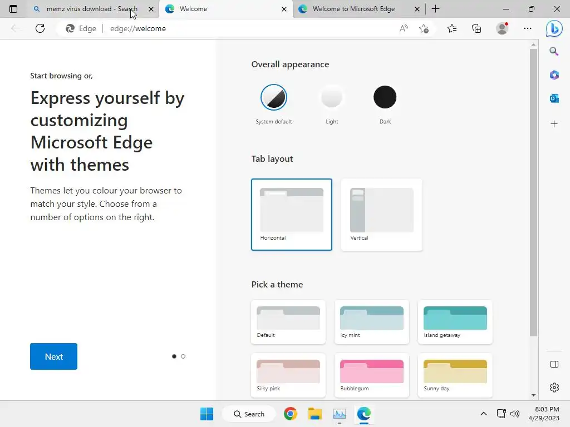Screen dimensions: 570x427
Task: Open the Bing chat sidebar icon
Action: (554, 28)
